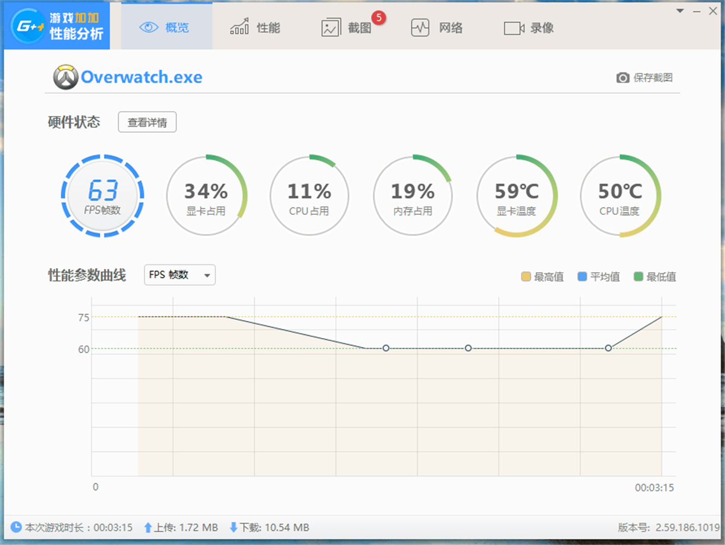The height and width of the screenshot is (545, 725).
Task: Switch to the 性能 tab
Action: 256,28
